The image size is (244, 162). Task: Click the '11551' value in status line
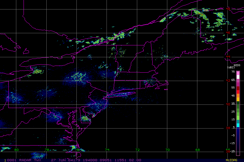point(120,160)
